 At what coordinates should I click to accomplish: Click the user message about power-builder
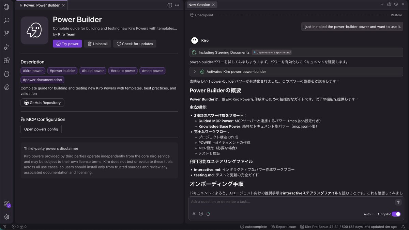pos(352,27)
